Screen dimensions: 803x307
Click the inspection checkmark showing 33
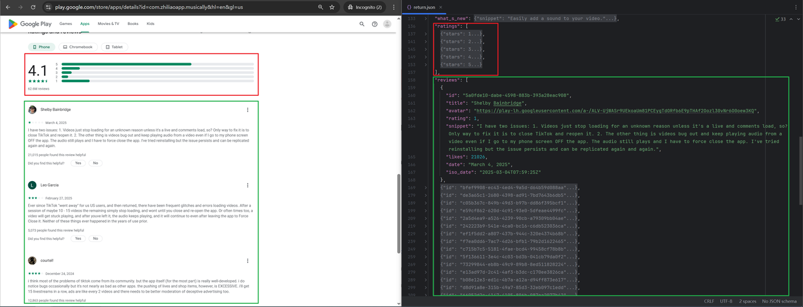780,19
